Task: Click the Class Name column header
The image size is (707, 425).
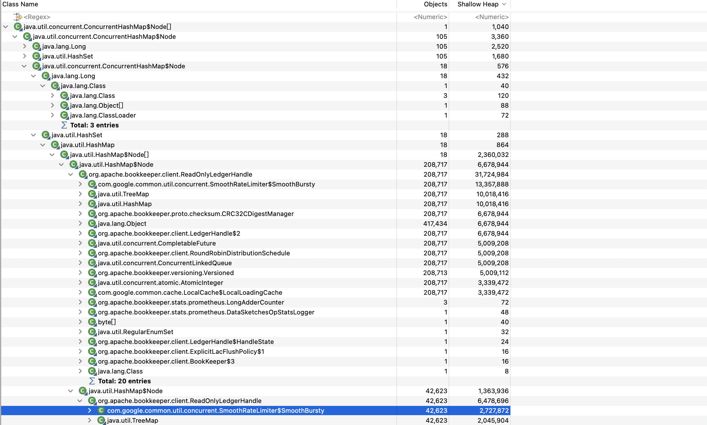Action: (x=20, y=4)
